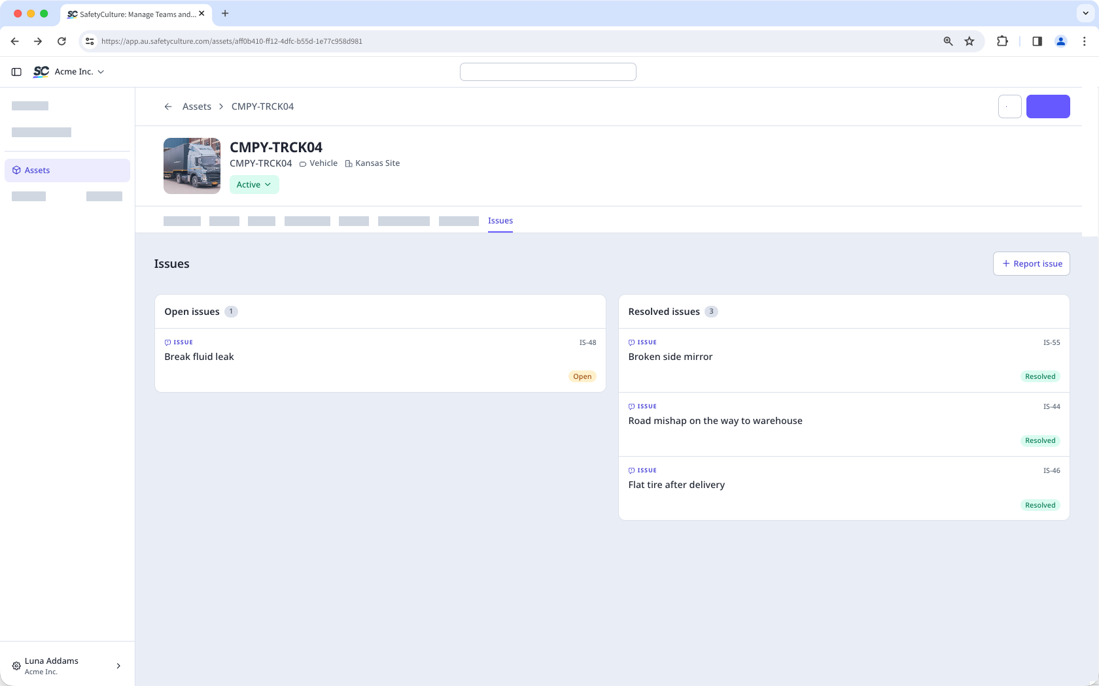The width and height of the screenshot is (1099, 686).
Task: Click the issue icon on Flat tire
Action: click(x=631, y=470)
